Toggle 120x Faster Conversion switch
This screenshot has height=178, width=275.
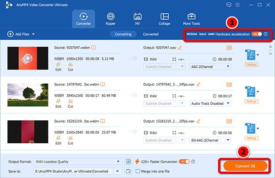click(184, 162)
